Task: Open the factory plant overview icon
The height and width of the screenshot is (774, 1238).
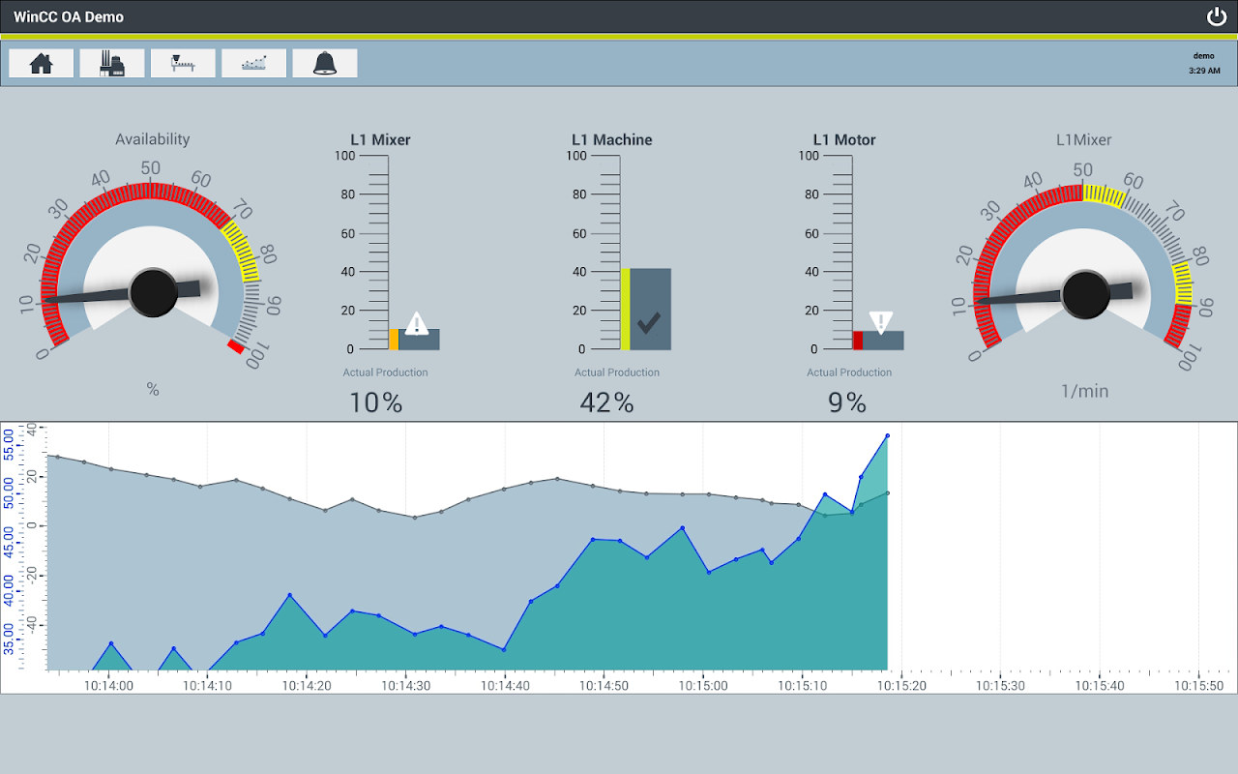Action: 112,63
